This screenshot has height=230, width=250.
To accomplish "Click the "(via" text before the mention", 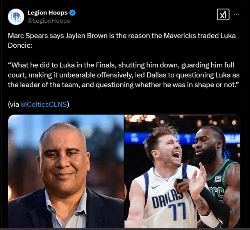I will [13, 104].
